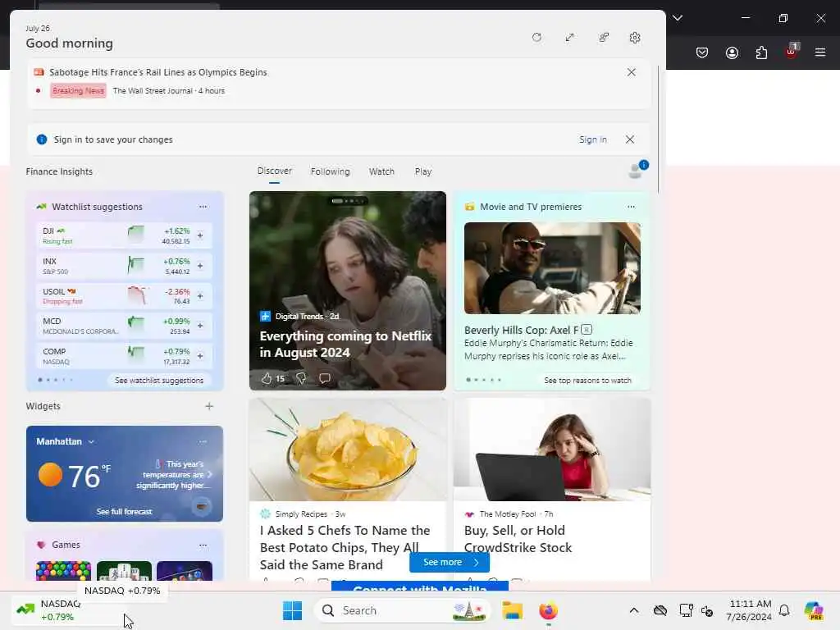This screenshot has height=630, width=840.
Task: Like the Netflix August 2024 article
Action: tap(267, 378)
